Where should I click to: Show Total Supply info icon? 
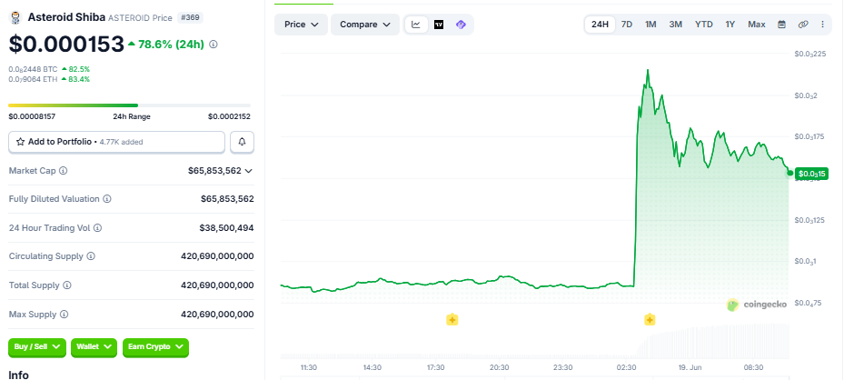(x=66, y=285)
